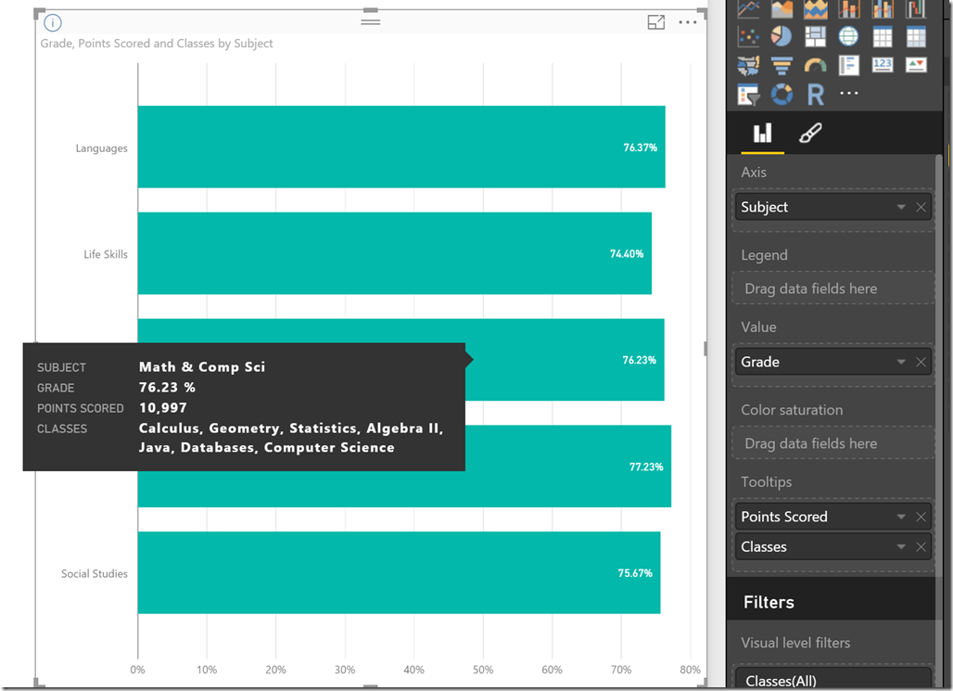Open the Classes tooltip field dropdown arrow
The width and height of the screenshot is (953, 691).
coord(901,547)
